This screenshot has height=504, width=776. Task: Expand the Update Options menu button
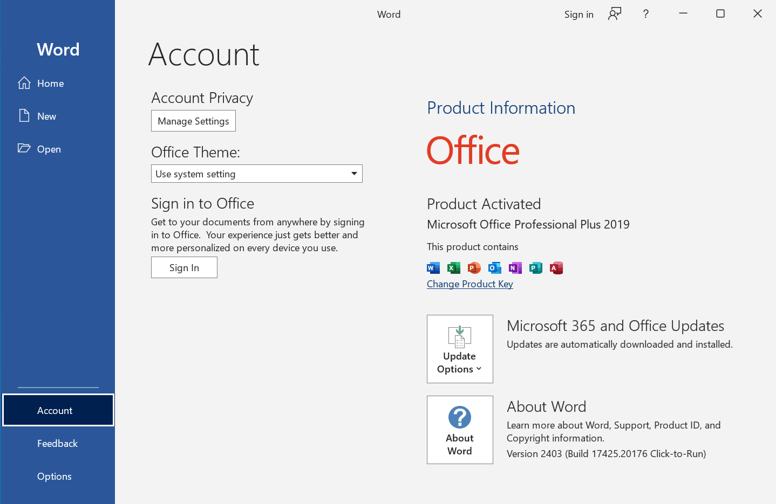[460, 349]
